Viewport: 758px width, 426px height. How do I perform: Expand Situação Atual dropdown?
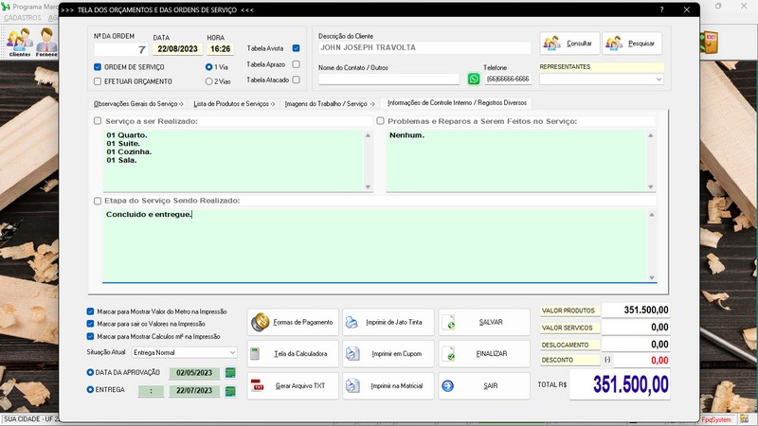[x=232, y=352]
